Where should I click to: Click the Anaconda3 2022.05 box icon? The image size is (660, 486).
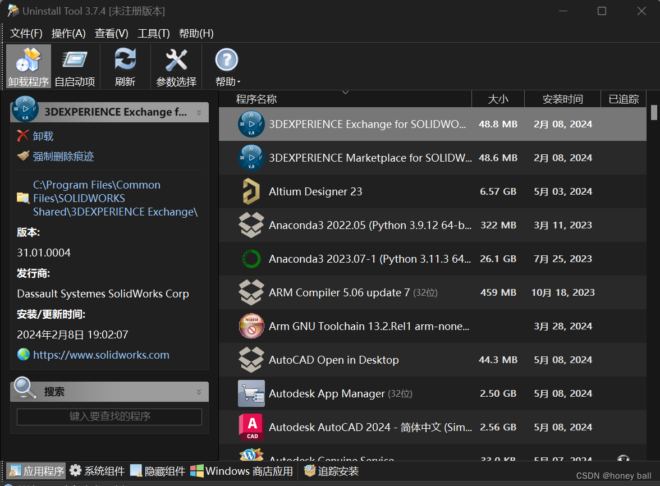(251, 224)
